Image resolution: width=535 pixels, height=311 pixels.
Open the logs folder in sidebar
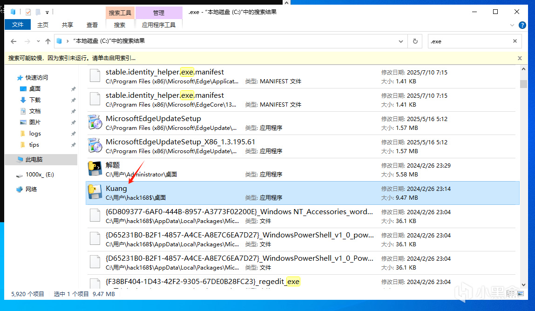(34, 133)
